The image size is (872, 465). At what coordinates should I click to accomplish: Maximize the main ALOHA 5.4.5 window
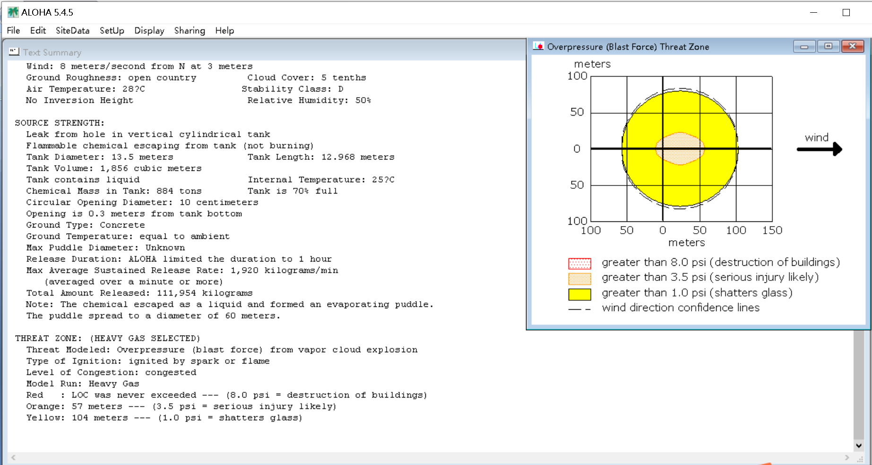(846, 12)
